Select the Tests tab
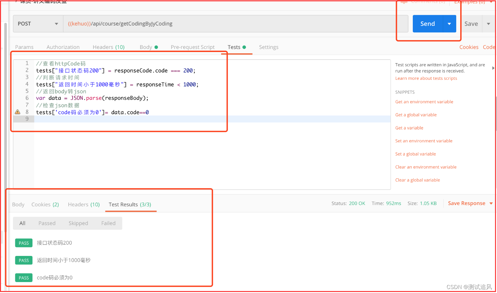Viewport: 497px width, 293px height. [x=237, y=47]
